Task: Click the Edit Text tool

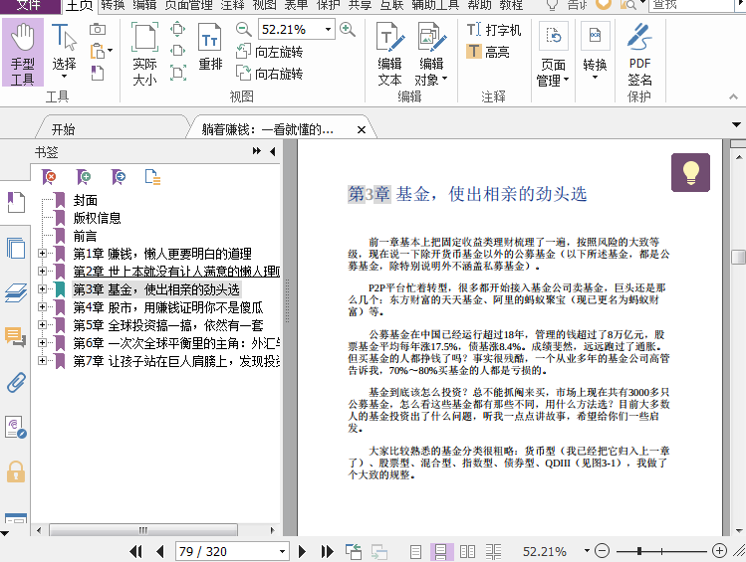Action: pos(390,54)
